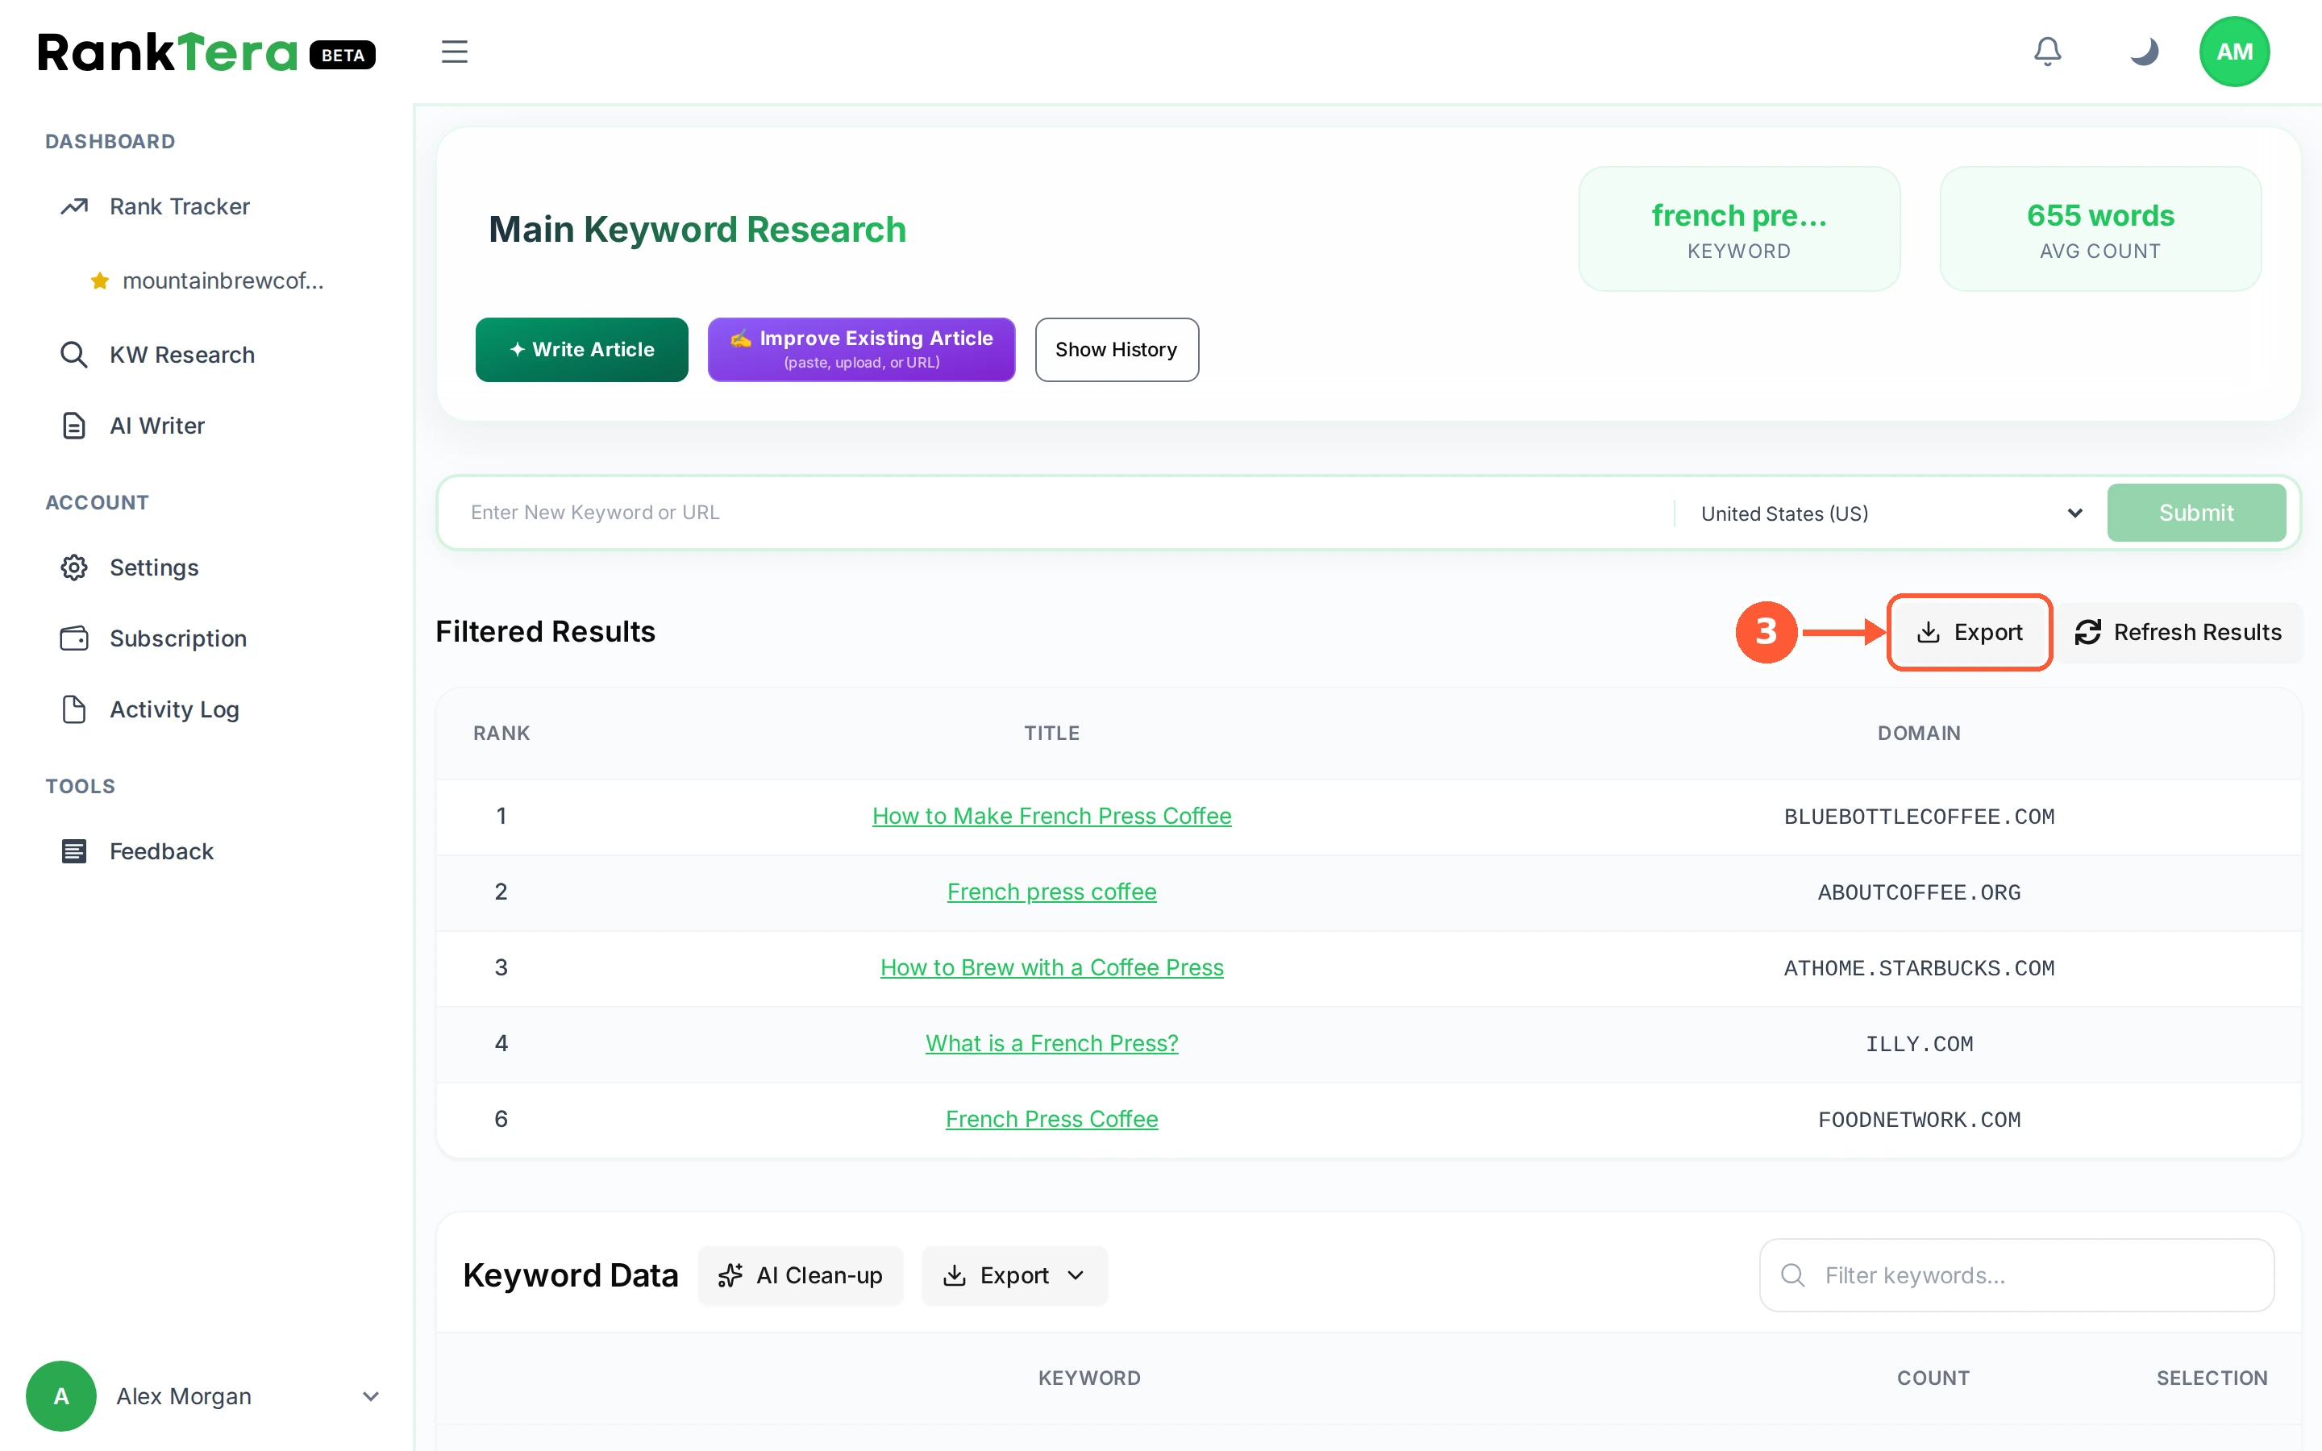
Task: Expand the United States country dropdown
Action: point(1890,513)
